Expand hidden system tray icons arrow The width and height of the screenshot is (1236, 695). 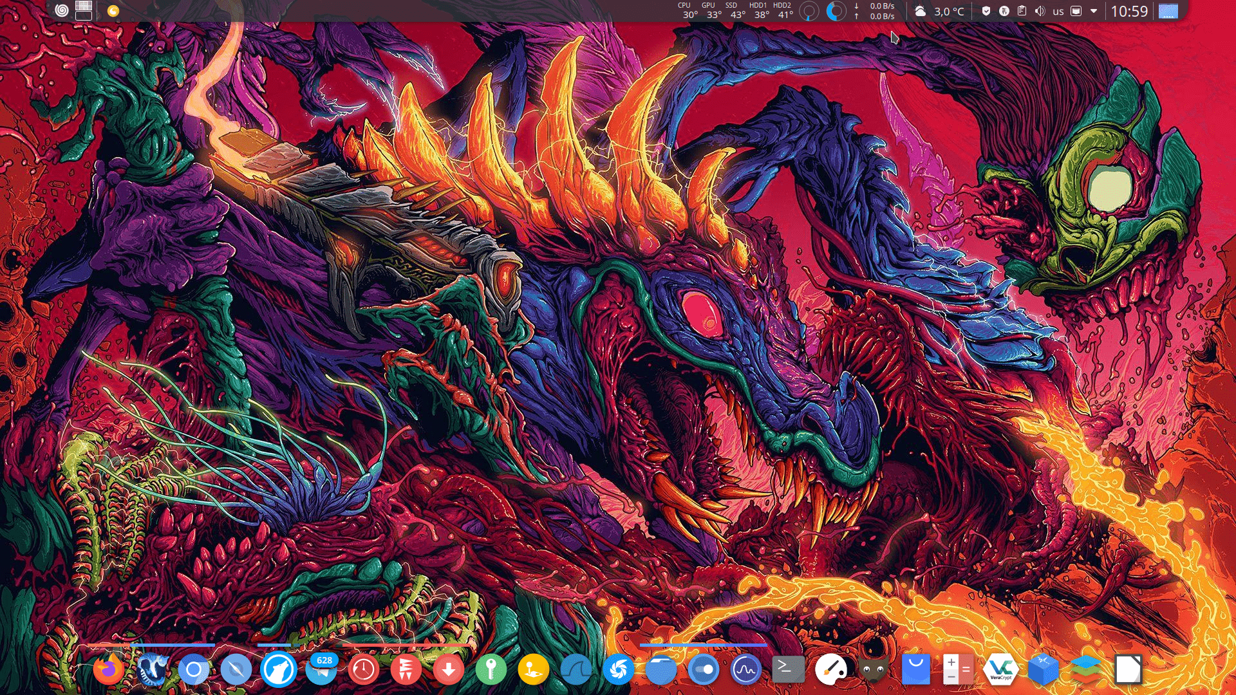click(x=1094, y=11)
